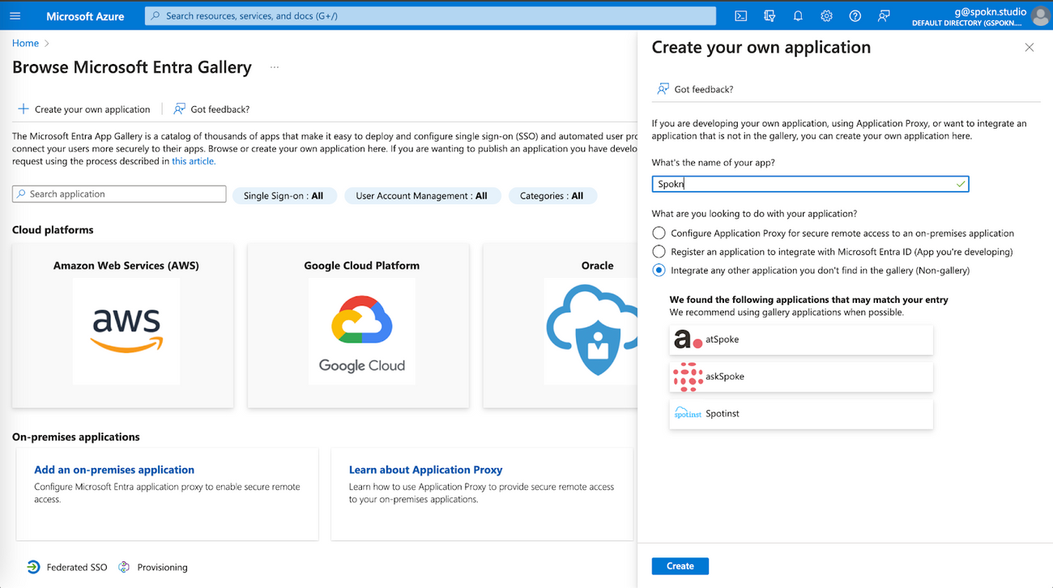The width and height of the screenshot is (1053, 588).
Task: Click the app name field containing Spokn
Action: click(810, 184)
